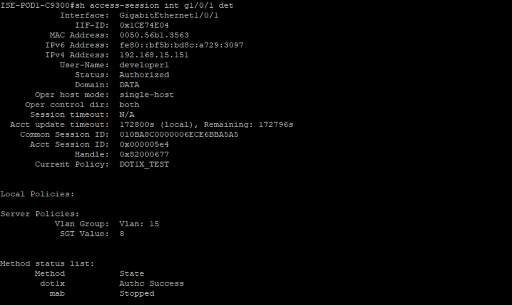Click the GigabitEthernet1/0/1 interface value
This screenshot has height=305, width=512.
[x=169, y=15]
